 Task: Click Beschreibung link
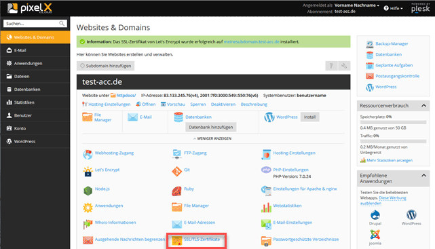254,104
